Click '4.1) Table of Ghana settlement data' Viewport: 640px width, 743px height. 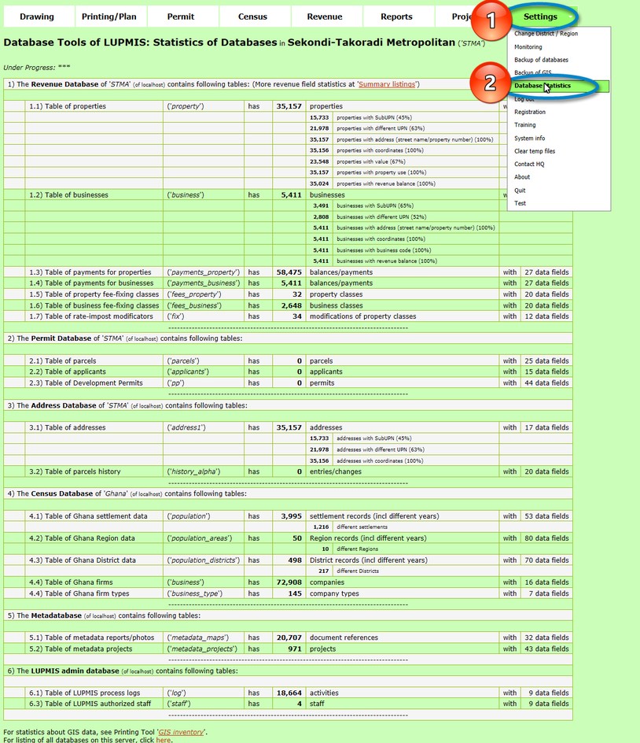tap(88, 516)
